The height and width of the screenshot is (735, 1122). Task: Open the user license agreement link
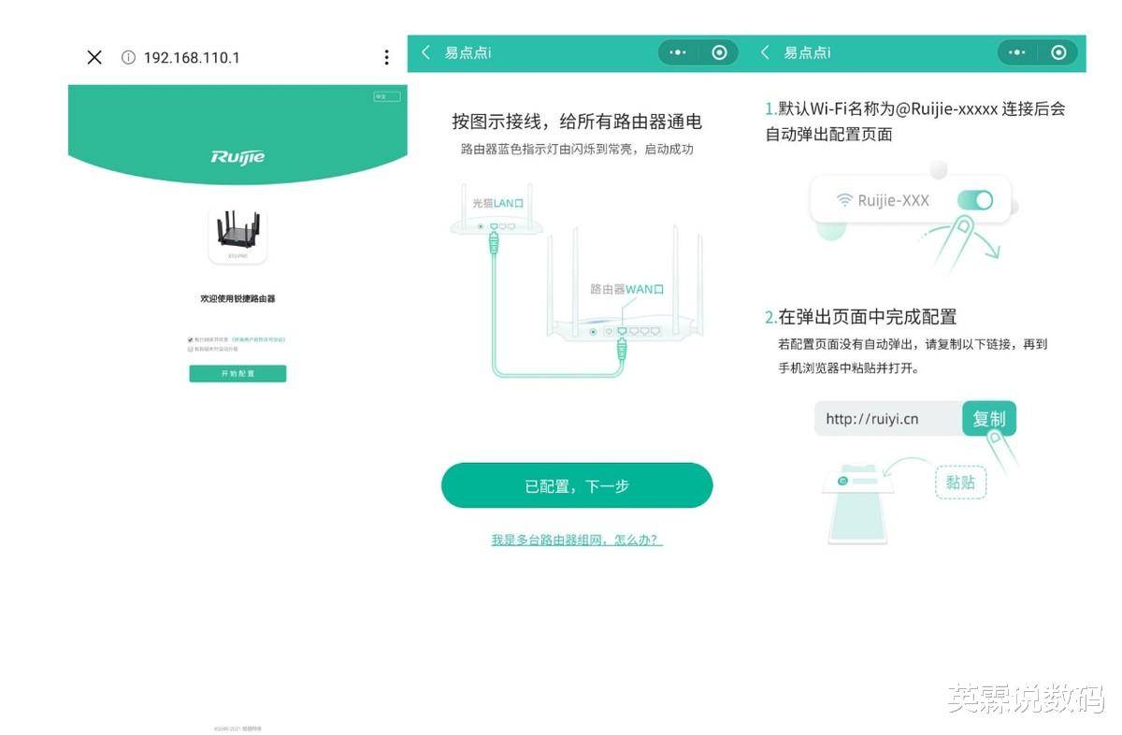coord(258,339)
